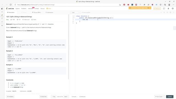Click the browser back arrow
The image size is (176, 99).
[x=2, y=5]
